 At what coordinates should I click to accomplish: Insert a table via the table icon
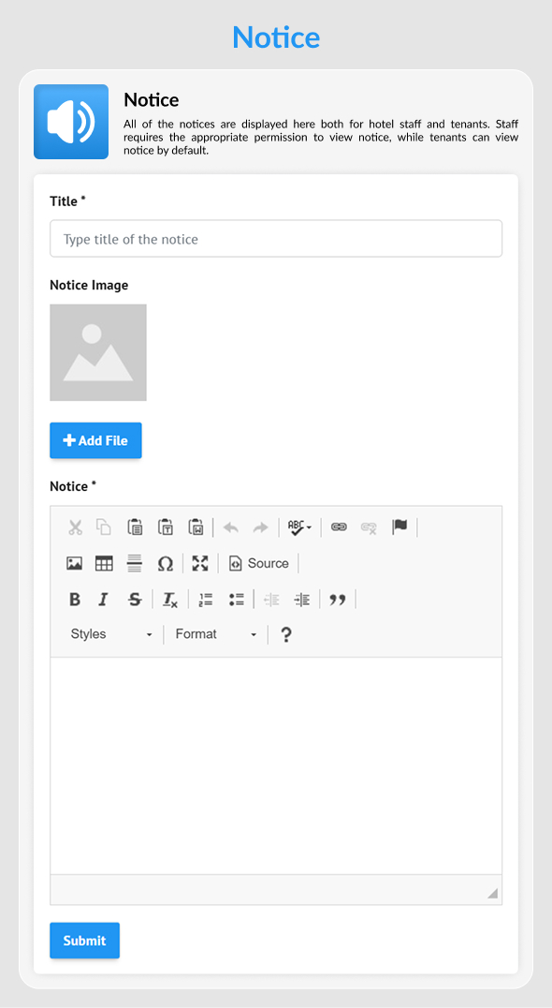(104, 564)
